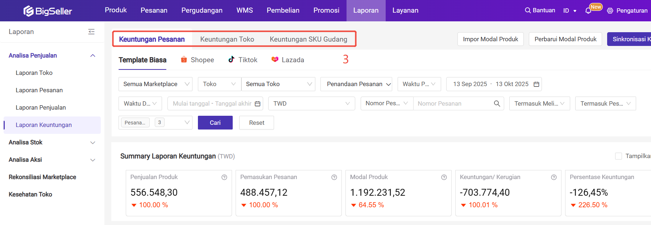Click help icon beside Modal Produk
651x225 pixels.
pos(444,177)
